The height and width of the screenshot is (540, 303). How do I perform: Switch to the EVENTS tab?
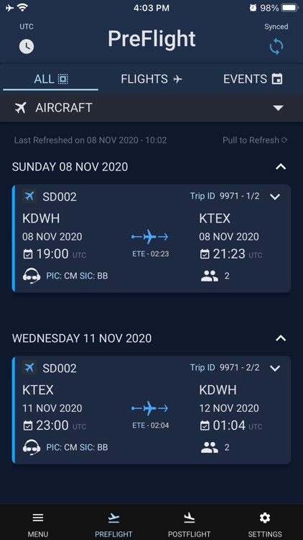coord(253,79)
